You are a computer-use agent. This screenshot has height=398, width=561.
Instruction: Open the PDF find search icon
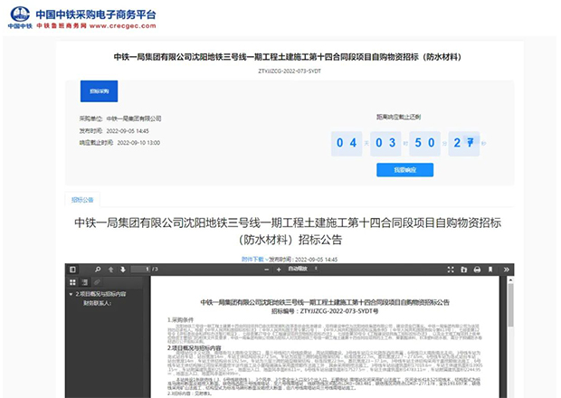[98, 270]
